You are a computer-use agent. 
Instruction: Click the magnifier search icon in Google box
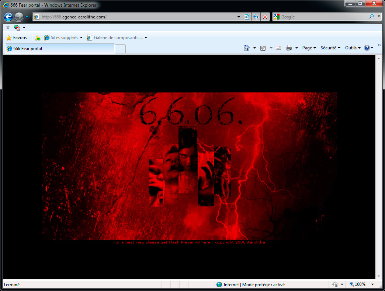tap(371, 17)
